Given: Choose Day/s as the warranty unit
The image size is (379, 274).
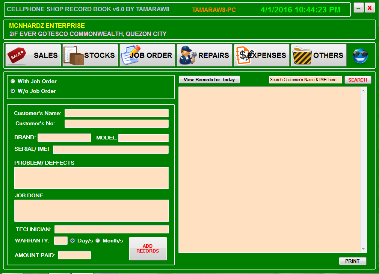Looking at the screenshot, I should click(73, 241).
